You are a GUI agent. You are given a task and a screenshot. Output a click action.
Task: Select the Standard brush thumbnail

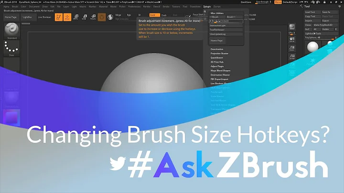point(11,31)
